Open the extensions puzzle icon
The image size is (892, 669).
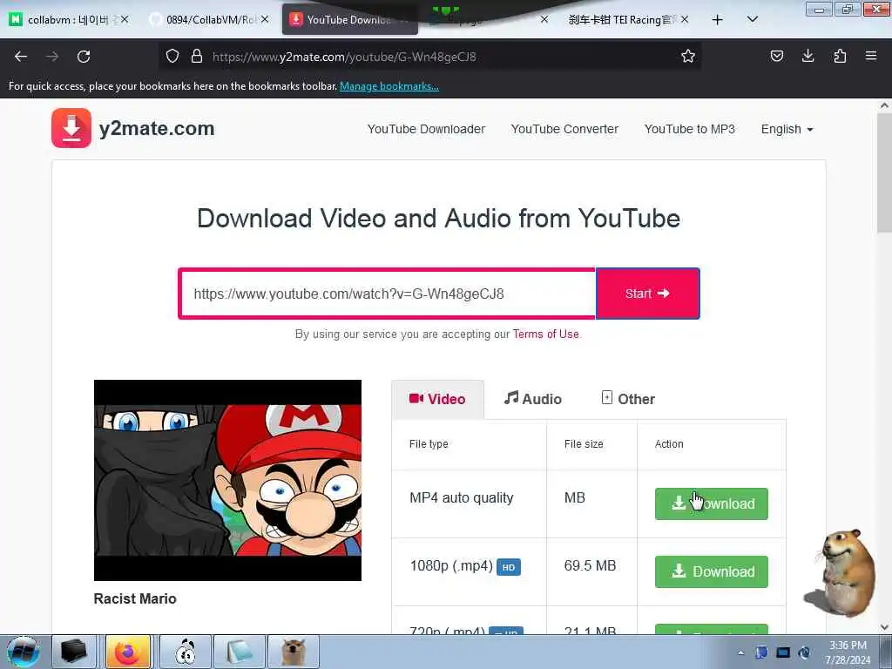(x=840, y=56)
